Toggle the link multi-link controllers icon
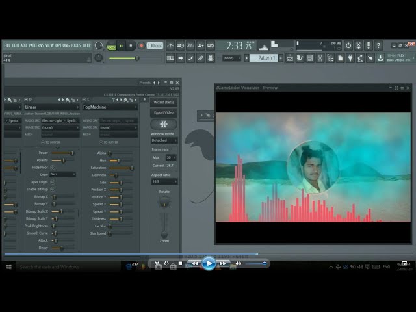This screenshot has height=312, width=416. (201, 58)
